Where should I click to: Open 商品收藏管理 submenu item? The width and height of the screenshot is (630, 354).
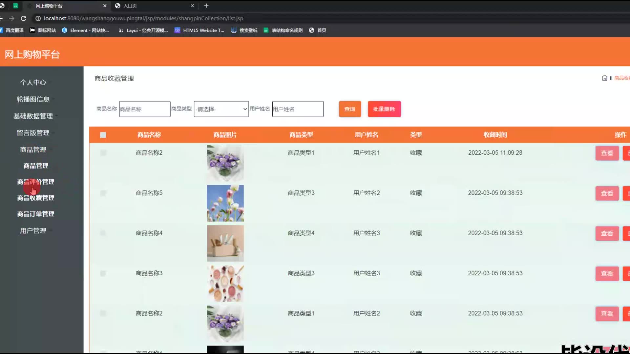tap(36, 198)
